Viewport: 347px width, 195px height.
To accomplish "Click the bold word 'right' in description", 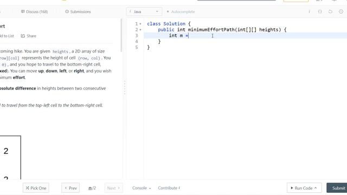I will (79, 71).
